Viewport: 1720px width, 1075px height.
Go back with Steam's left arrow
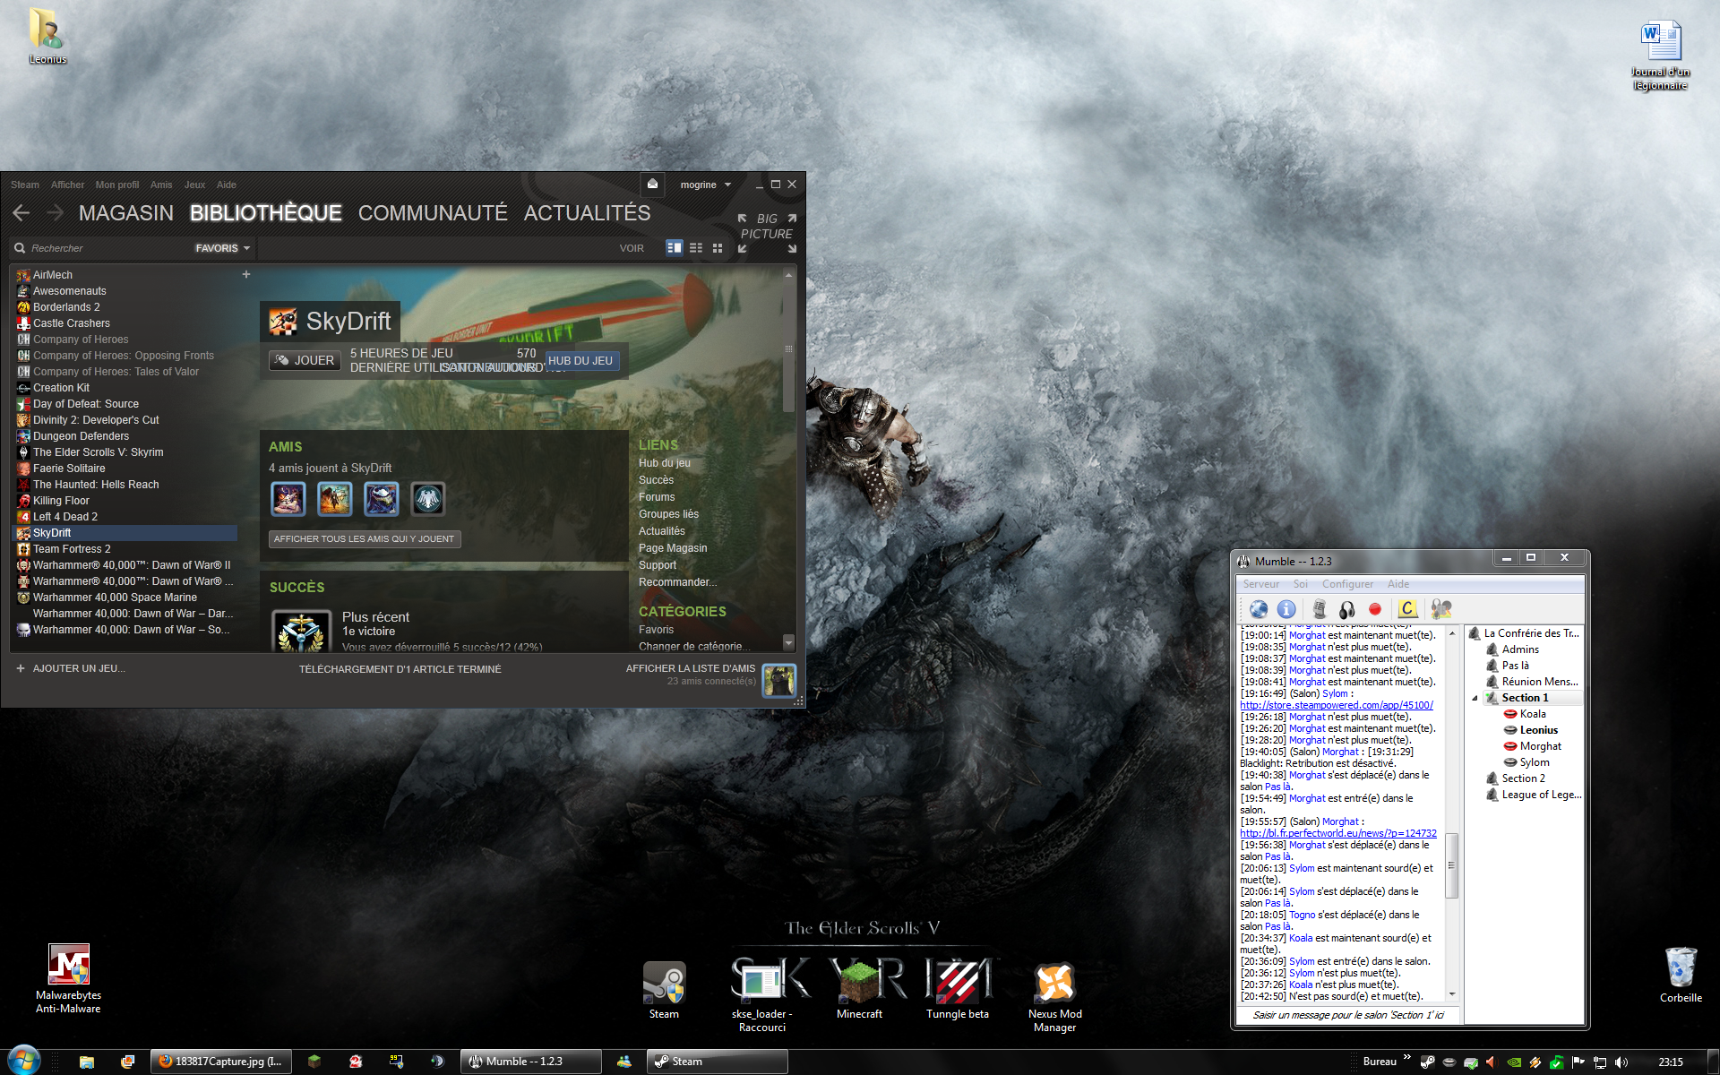pyautogui.click(x=21, y=213)
